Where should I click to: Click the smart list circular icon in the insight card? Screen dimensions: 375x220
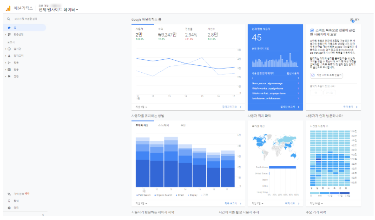(312, 31)
